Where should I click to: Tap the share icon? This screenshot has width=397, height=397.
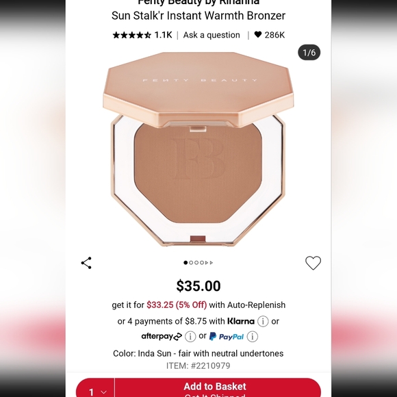coord(86,263)
